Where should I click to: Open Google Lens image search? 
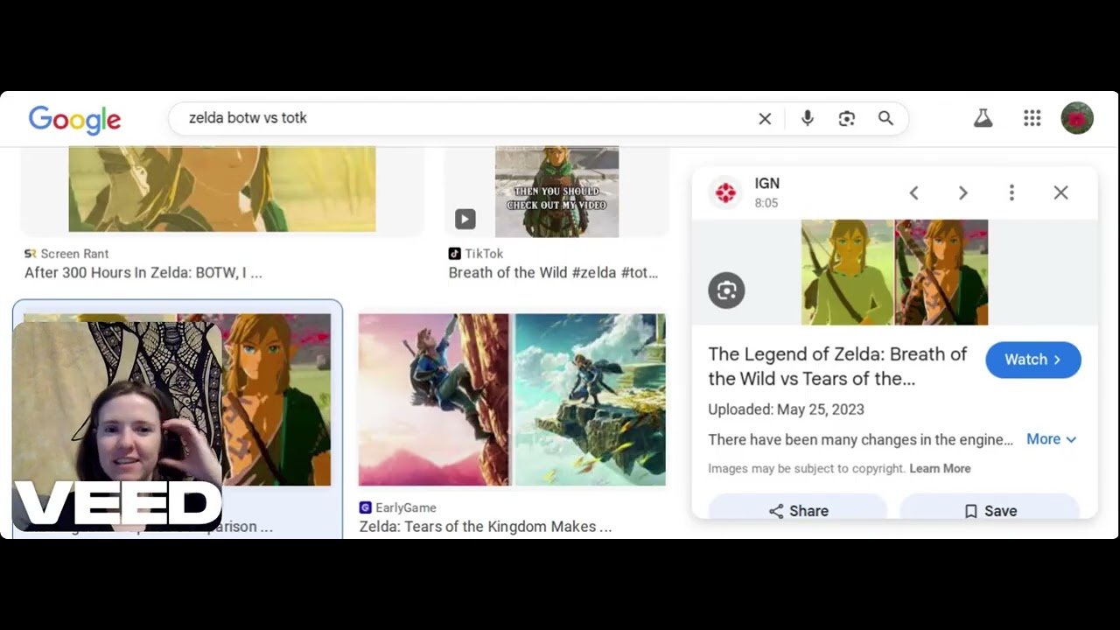(846, 118)
